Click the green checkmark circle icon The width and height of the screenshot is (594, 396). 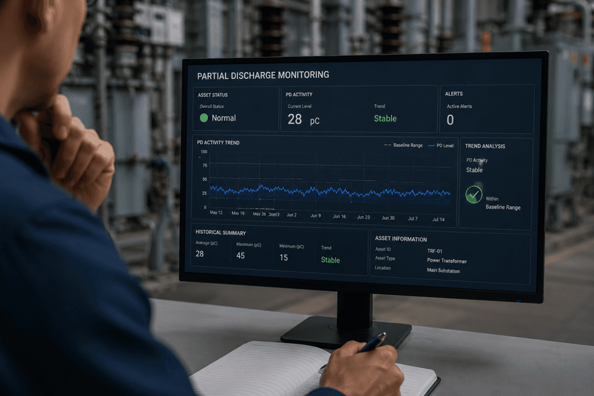[x=473, y=195]
